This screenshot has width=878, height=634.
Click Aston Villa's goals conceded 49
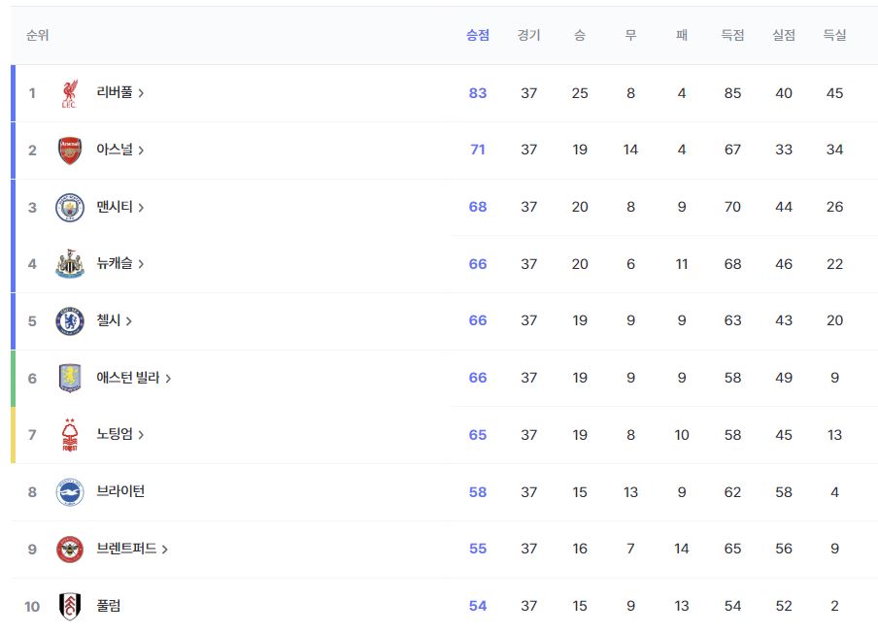(x=784, y=378)
